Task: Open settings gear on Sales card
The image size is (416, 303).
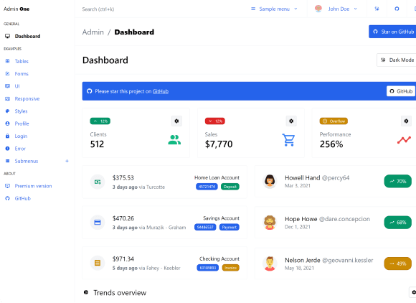Action: point(291,121)
